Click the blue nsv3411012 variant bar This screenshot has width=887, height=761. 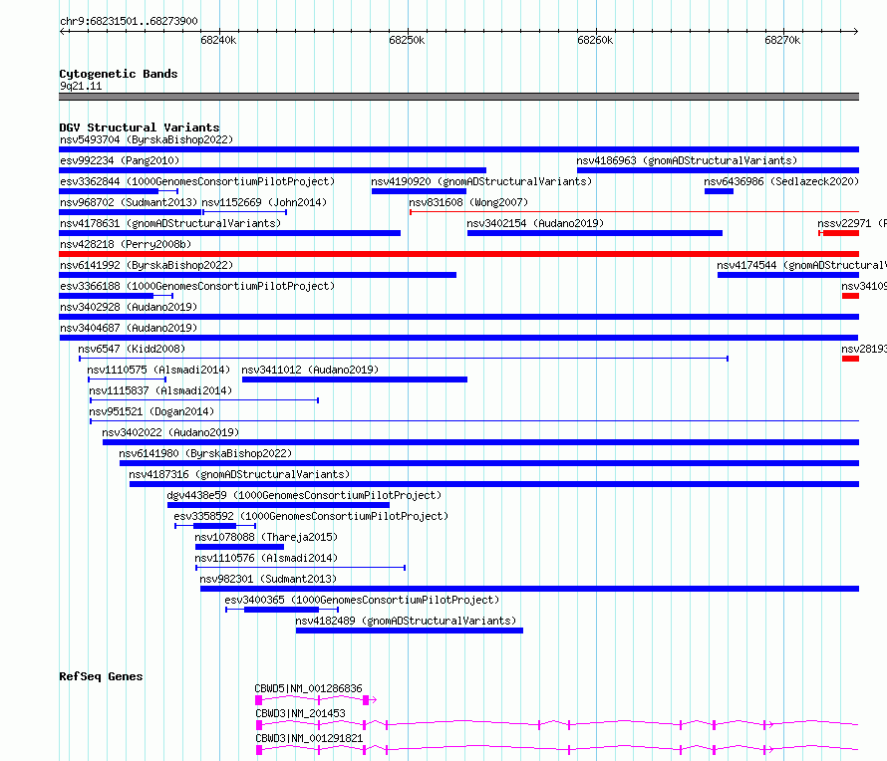point(355,380)
